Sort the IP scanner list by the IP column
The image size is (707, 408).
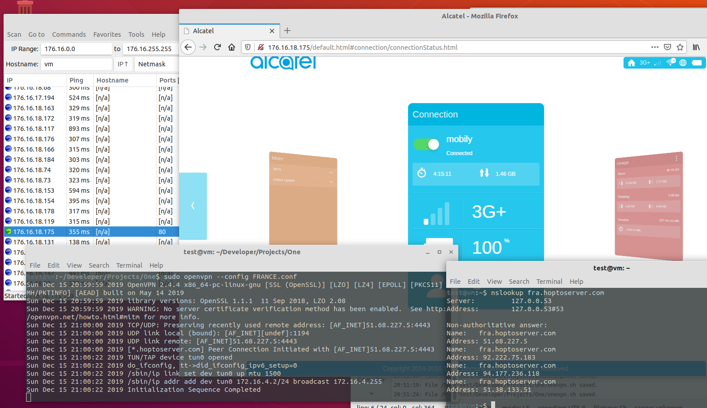pyautogui.click(x=35, y=80)
